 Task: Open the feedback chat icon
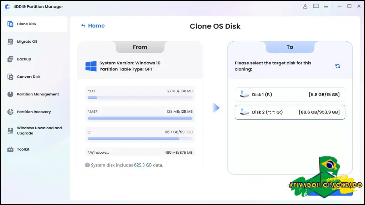[316, 6]
